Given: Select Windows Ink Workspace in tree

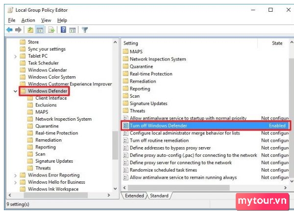Looking at the screenshot, I should 53,189.
